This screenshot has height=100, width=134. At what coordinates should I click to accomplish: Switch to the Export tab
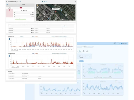pos(87,51)
